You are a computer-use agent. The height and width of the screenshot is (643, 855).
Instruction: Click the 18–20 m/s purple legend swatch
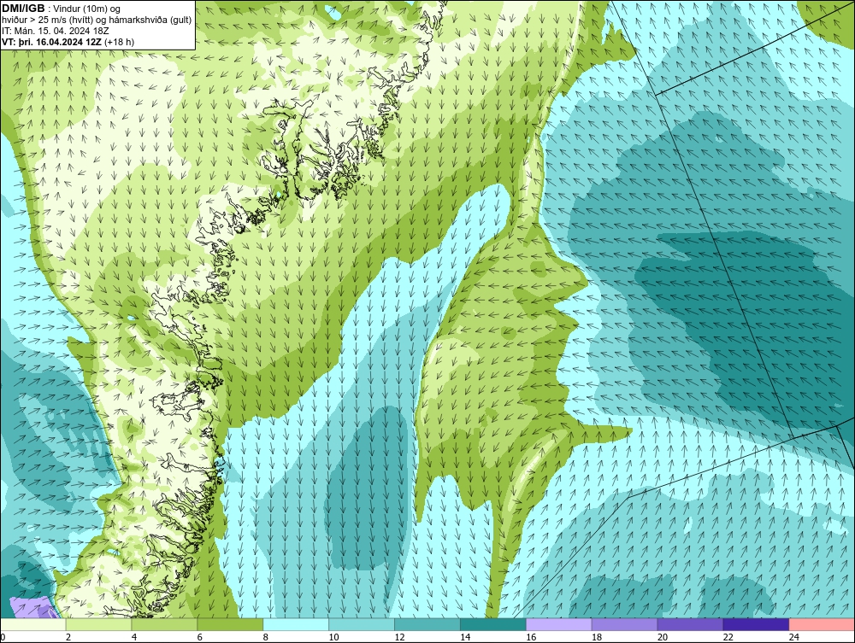(x=624, y=624)
